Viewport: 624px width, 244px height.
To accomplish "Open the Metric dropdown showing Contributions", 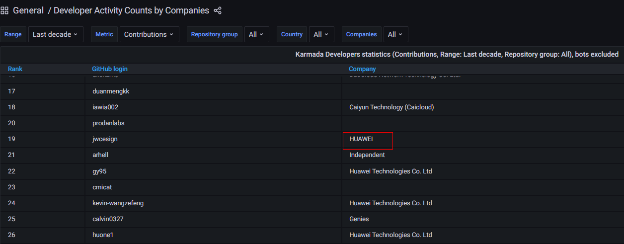I will [x=149, y=34].
